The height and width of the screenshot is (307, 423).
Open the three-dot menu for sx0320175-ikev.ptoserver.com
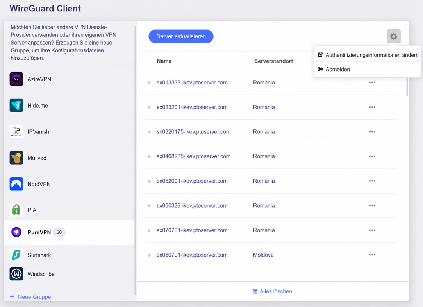coord(372,131)
